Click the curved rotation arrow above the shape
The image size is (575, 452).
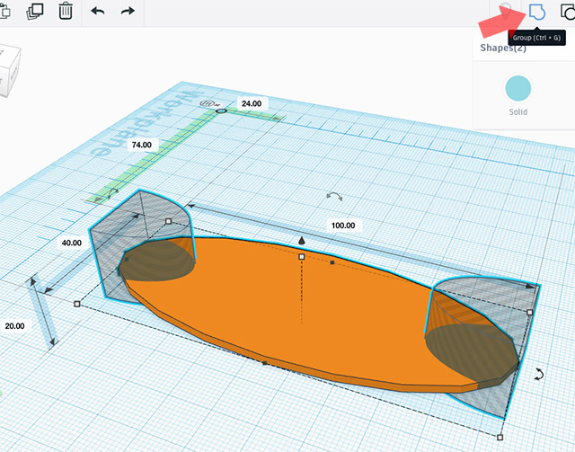(334, 196)
